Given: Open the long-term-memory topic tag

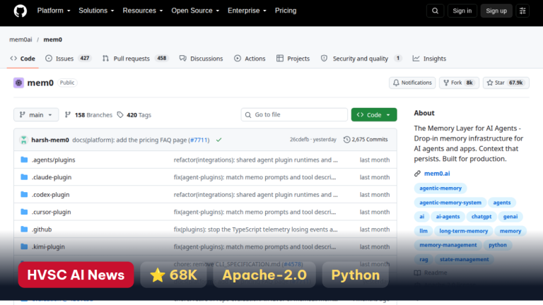Looking at the screenshot, I should click(463, 231).
